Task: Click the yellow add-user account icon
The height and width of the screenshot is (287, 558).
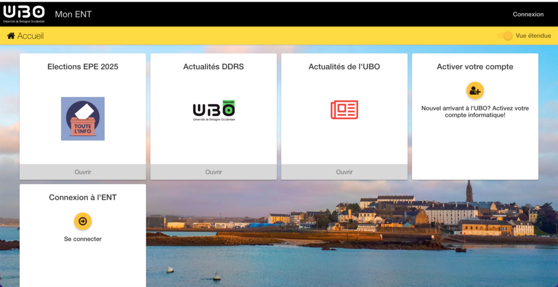Action: pyautogui.click(x=475, y=90)
